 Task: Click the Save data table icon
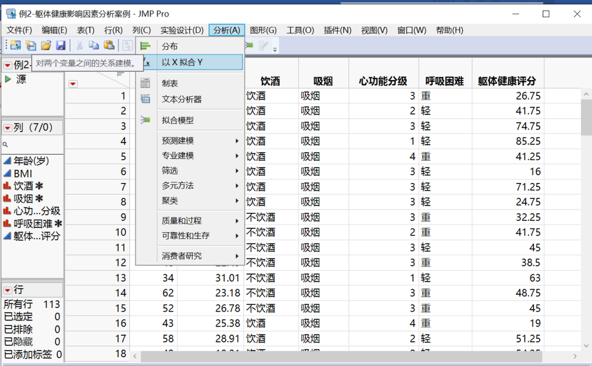click(x=62, y=45)
